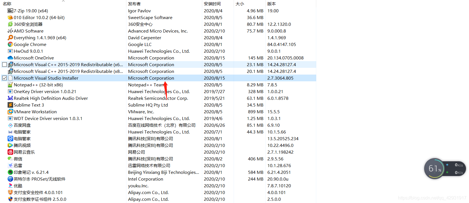Click size value 899 MB

pos(256,112)
